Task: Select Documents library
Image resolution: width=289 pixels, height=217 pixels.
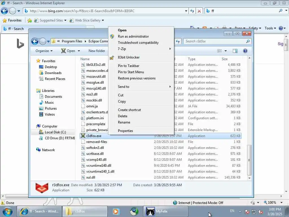Action: pos(53,97)
